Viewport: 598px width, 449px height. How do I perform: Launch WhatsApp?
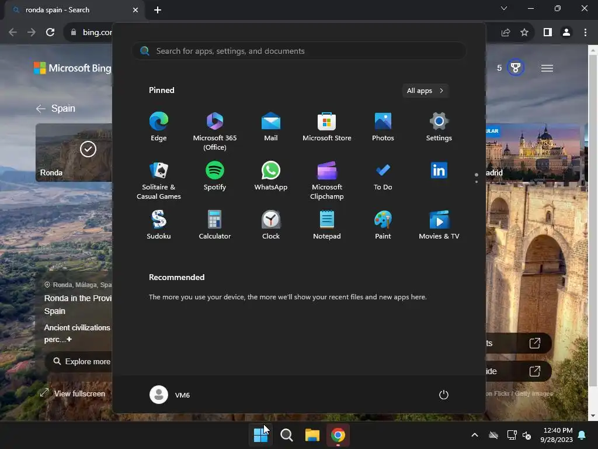pyautogui.click(x=271, y=176)
